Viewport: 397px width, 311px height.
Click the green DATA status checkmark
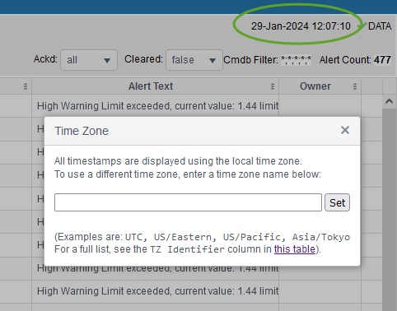point(362,26)
